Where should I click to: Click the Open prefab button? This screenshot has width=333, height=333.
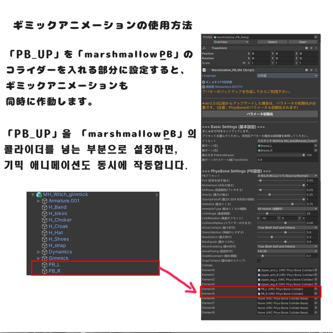(303, 42)
